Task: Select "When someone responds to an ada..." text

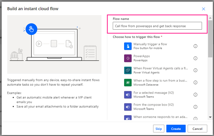Action: click(x=160, y=117)
